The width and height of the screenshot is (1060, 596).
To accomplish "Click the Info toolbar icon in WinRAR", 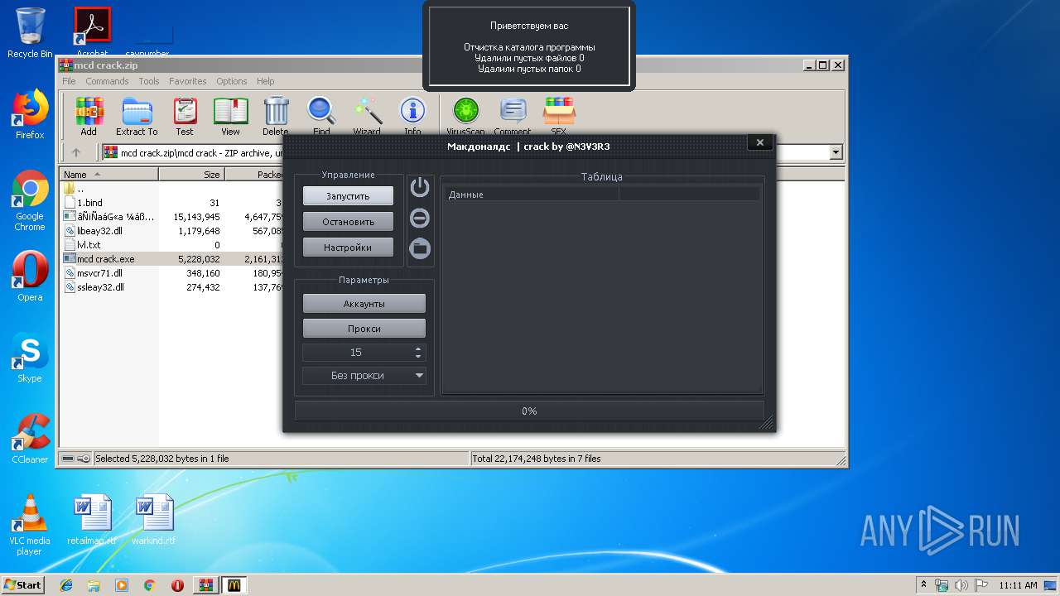I will point(412,117).
